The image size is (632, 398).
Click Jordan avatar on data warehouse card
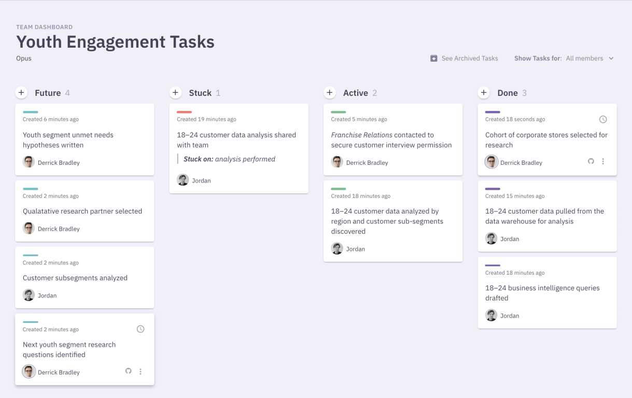tap(491, 238)
